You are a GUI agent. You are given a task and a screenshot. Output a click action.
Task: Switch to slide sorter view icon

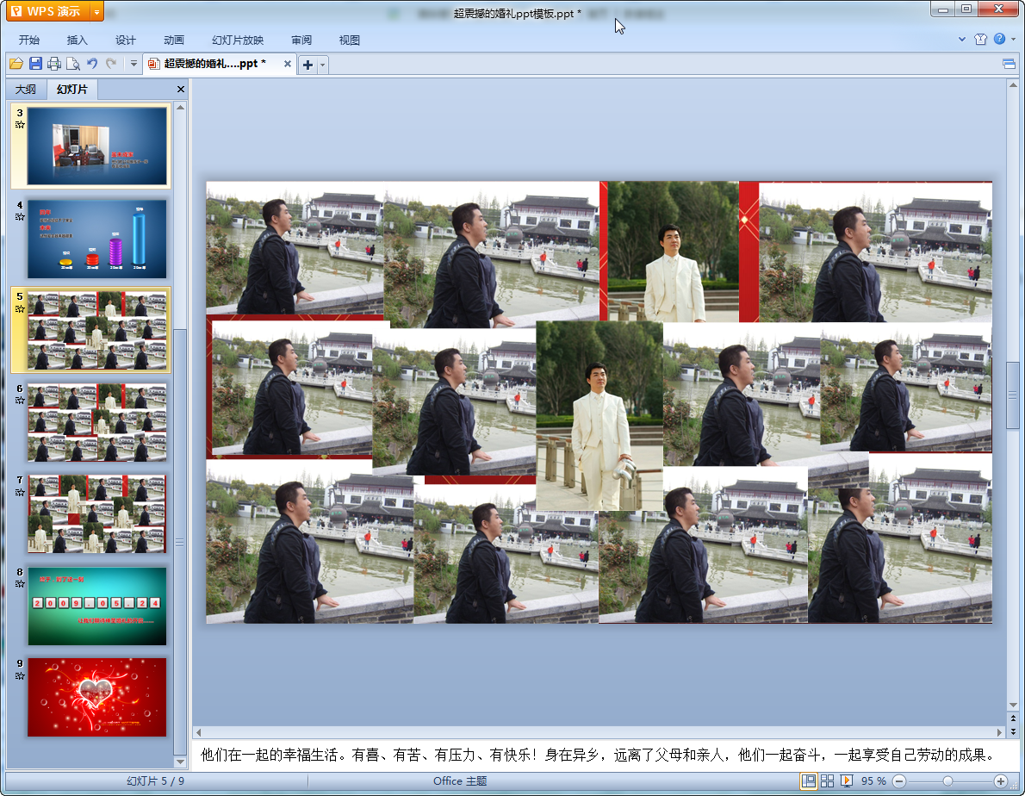coord(827,781)
